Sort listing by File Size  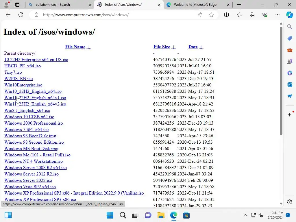point(162,47)
